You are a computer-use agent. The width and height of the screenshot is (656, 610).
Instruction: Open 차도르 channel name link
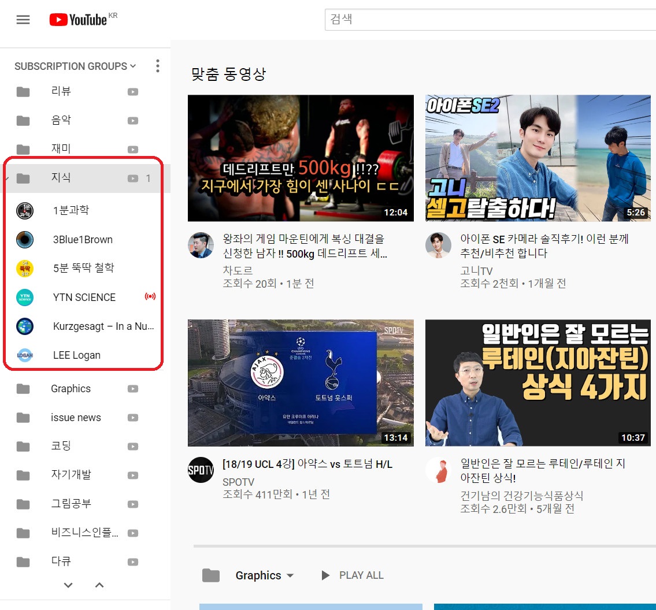(x=238, y=270)
